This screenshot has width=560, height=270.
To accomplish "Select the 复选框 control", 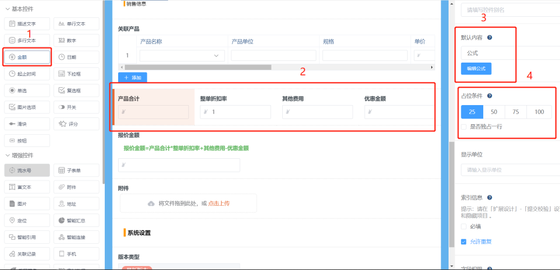I will (76, 91).
